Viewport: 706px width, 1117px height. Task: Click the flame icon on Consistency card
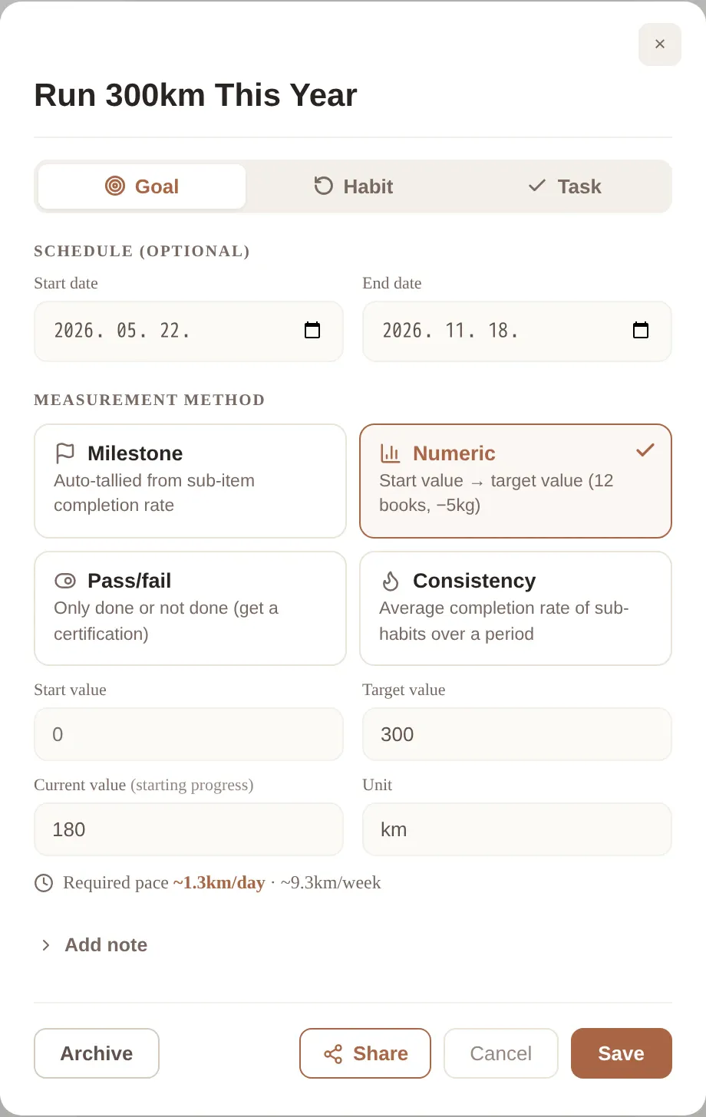[x=391, y=581]
